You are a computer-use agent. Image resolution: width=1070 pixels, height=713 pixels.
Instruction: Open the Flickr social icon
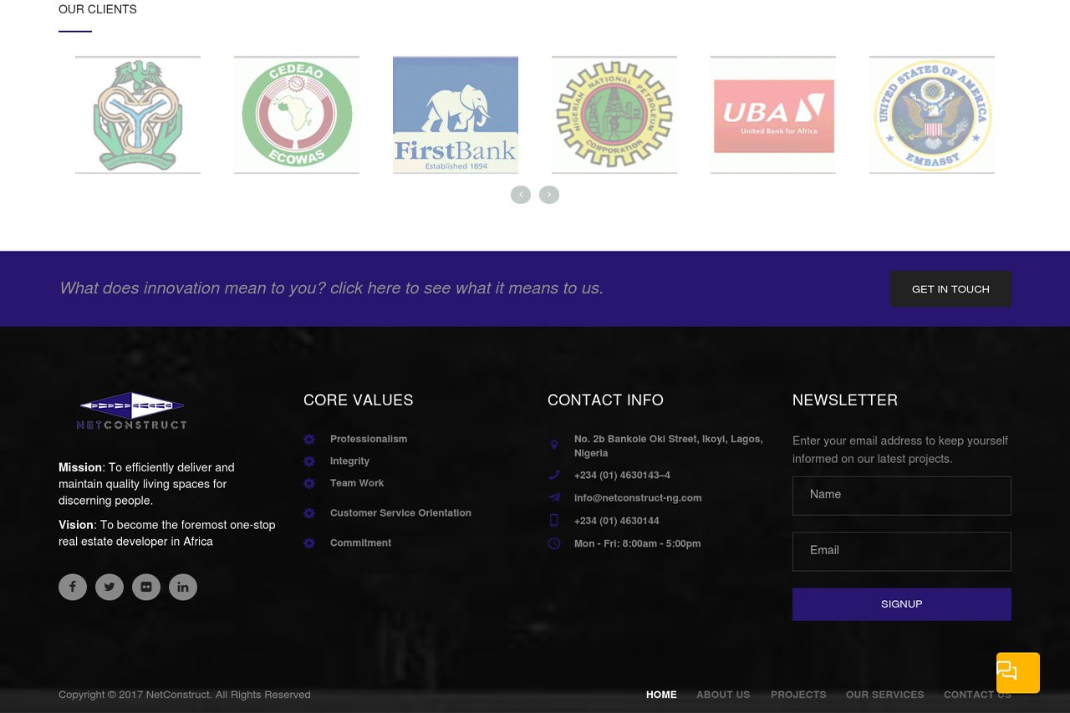146,587
